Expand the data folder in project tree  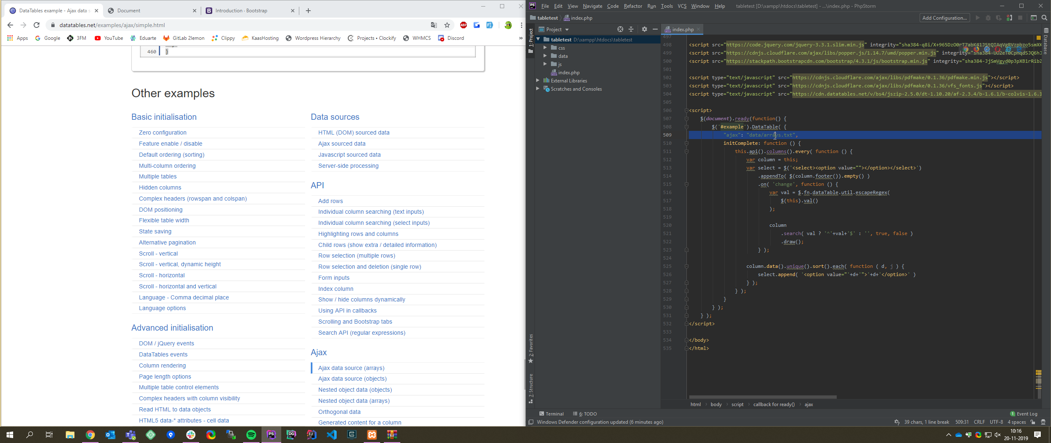(x=545, y=56)
